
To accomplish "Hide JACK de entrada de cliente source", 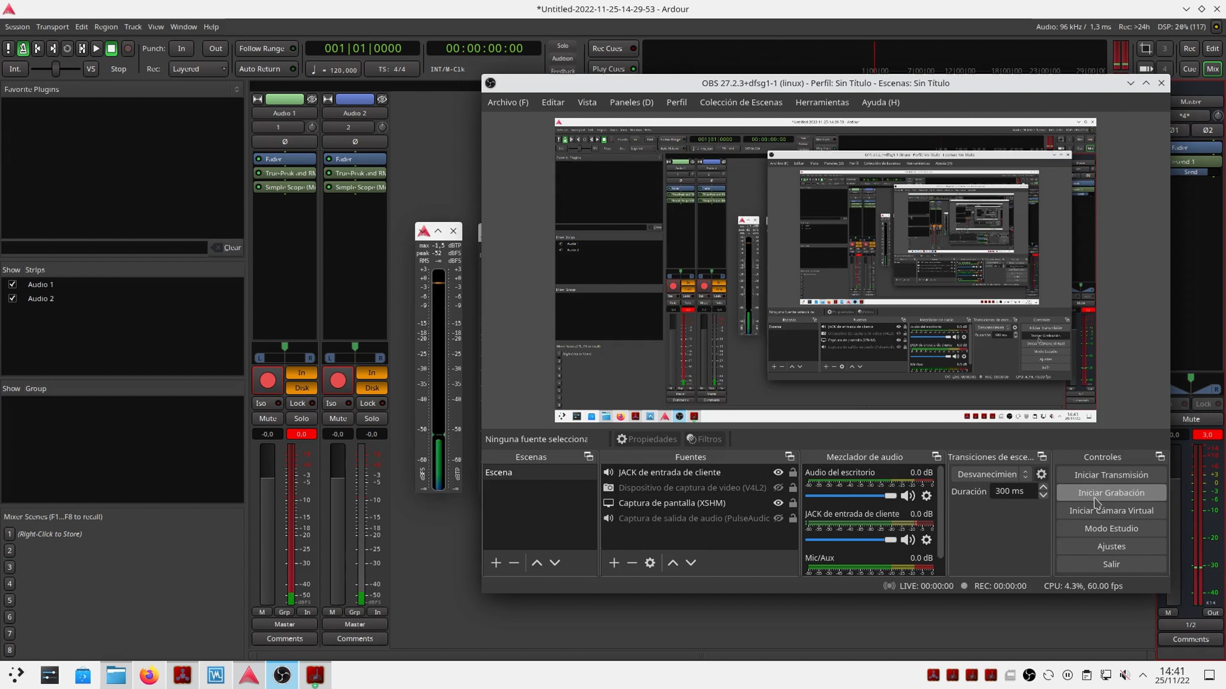I will pos(778,472).
